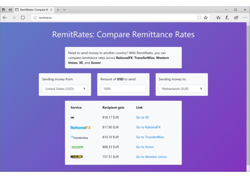This screenshot has height=178, width=250.
Task: Open the Go to RationalFX link
Action: [x=148, y=127]
